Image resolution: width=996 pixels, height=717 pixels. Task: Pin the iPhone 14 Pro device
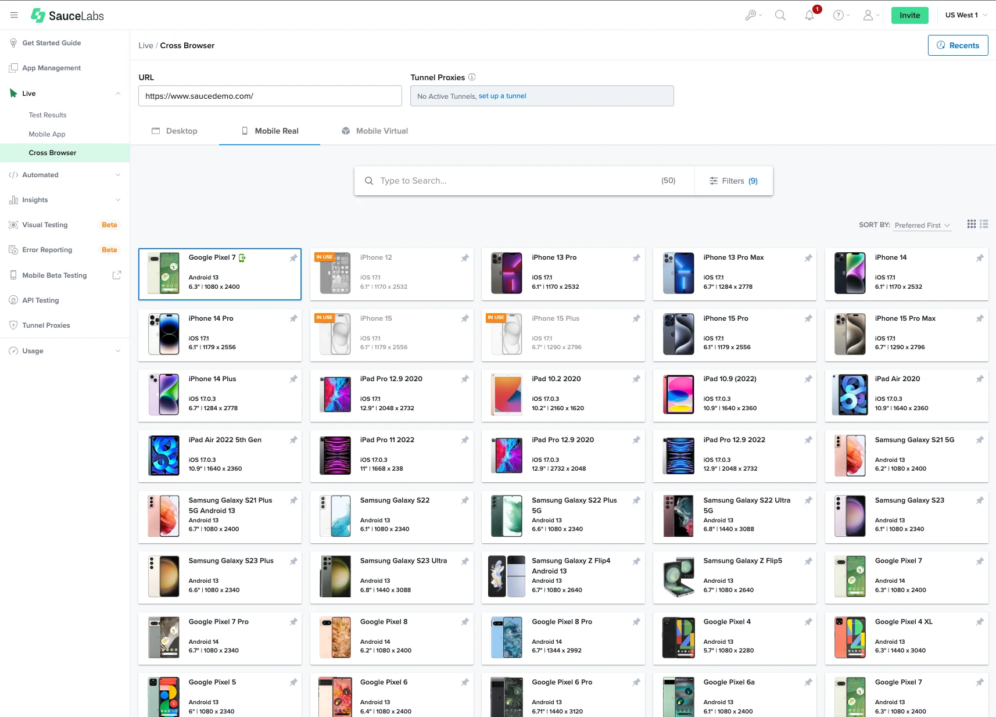[x=293, y=318]
